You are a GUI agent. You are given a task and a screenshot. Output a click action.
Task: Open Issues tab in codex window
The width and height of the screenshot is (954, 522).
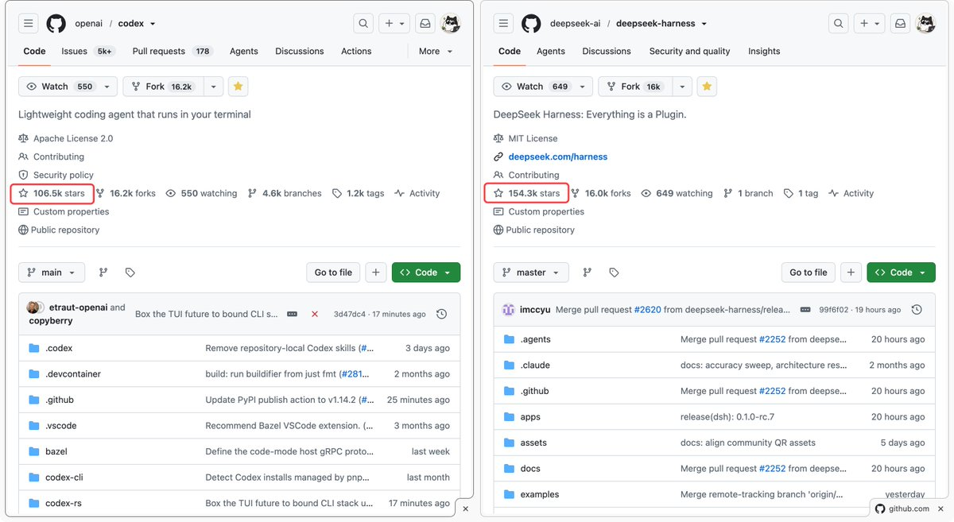(x=87, y=51)
